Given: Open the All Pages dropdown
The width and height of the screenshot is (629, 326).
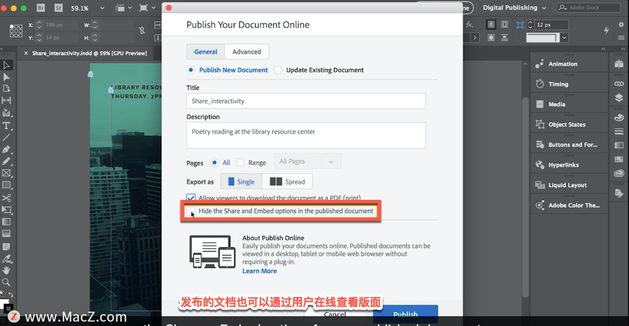Looking at the screenshot, I should click(307, 161).
